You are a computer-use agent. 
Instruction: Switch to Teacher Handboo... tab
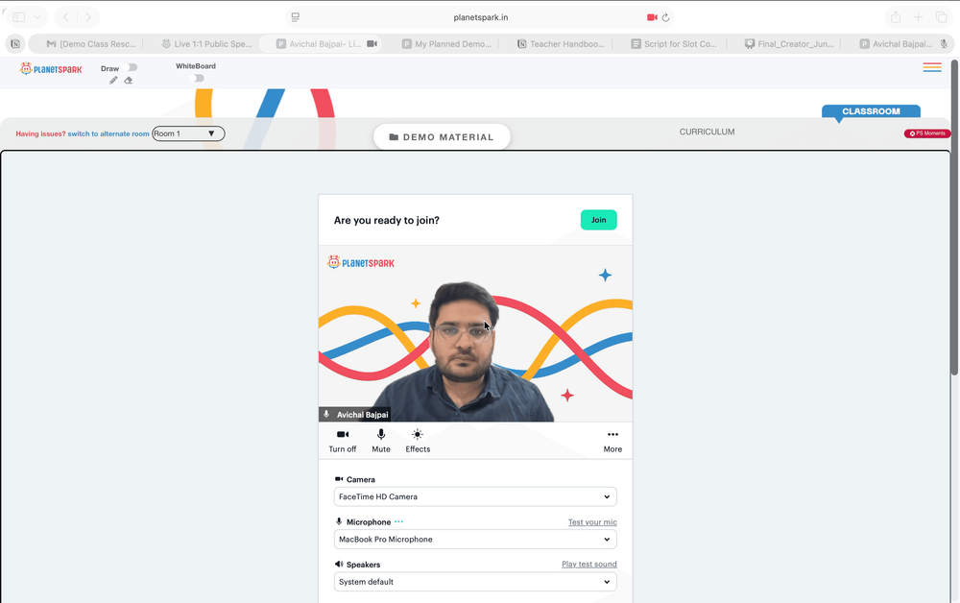tap(561, 44)
